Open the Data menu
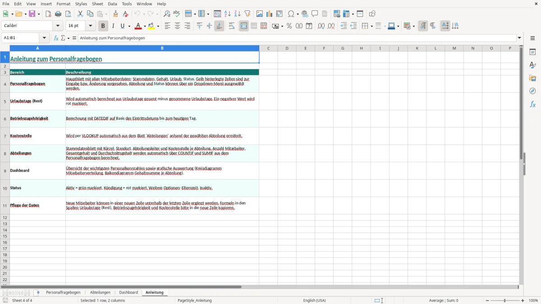541x304 pixels. 112,4
